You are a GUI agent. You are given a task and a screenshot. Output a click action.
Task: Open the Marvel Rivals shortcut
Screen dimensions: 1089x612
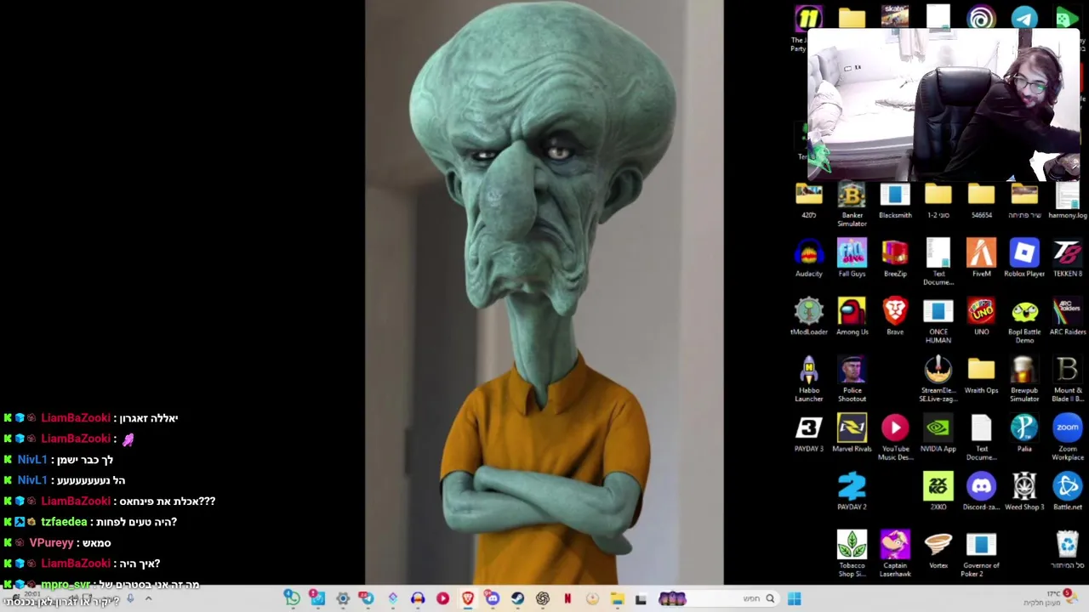point(852,433)
